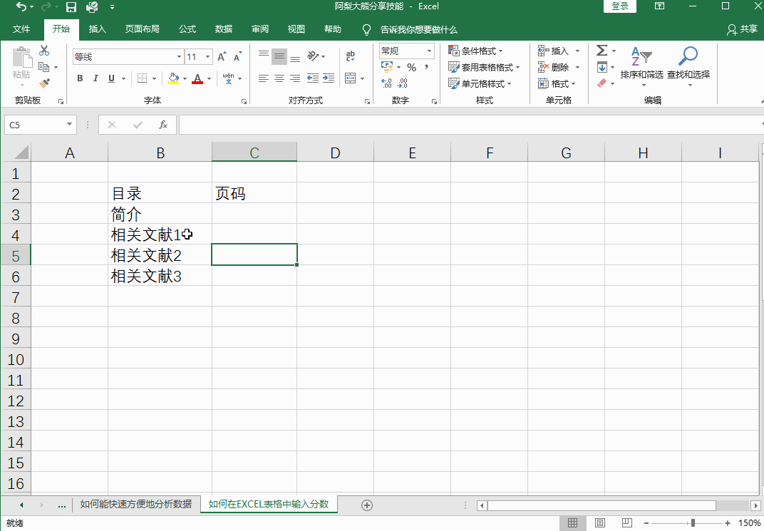Click the formula bar input field
This screenshot has width=764, height=531.
(x=470, y=125)
